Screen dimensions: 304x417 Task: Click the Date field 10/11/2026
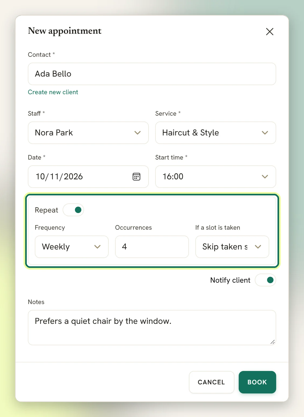coord(88,177)
